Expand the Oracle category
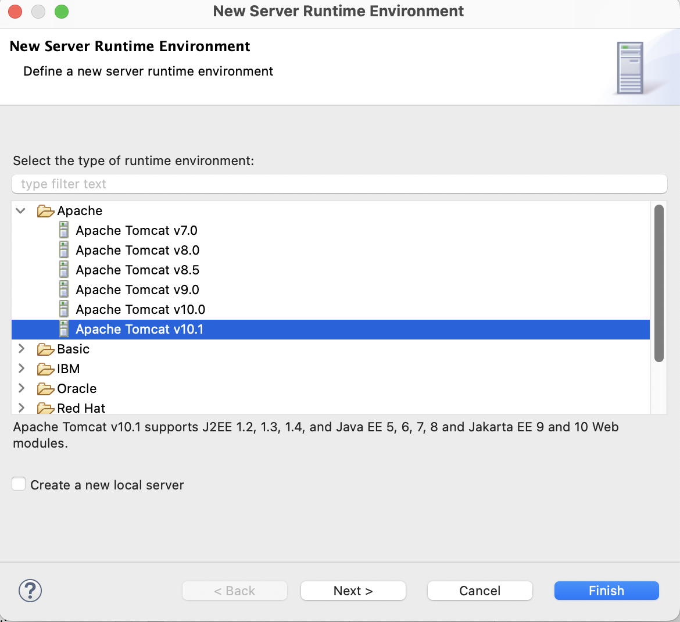The height and width of the screenshot is (622, 680). click(x=21, y=388)
